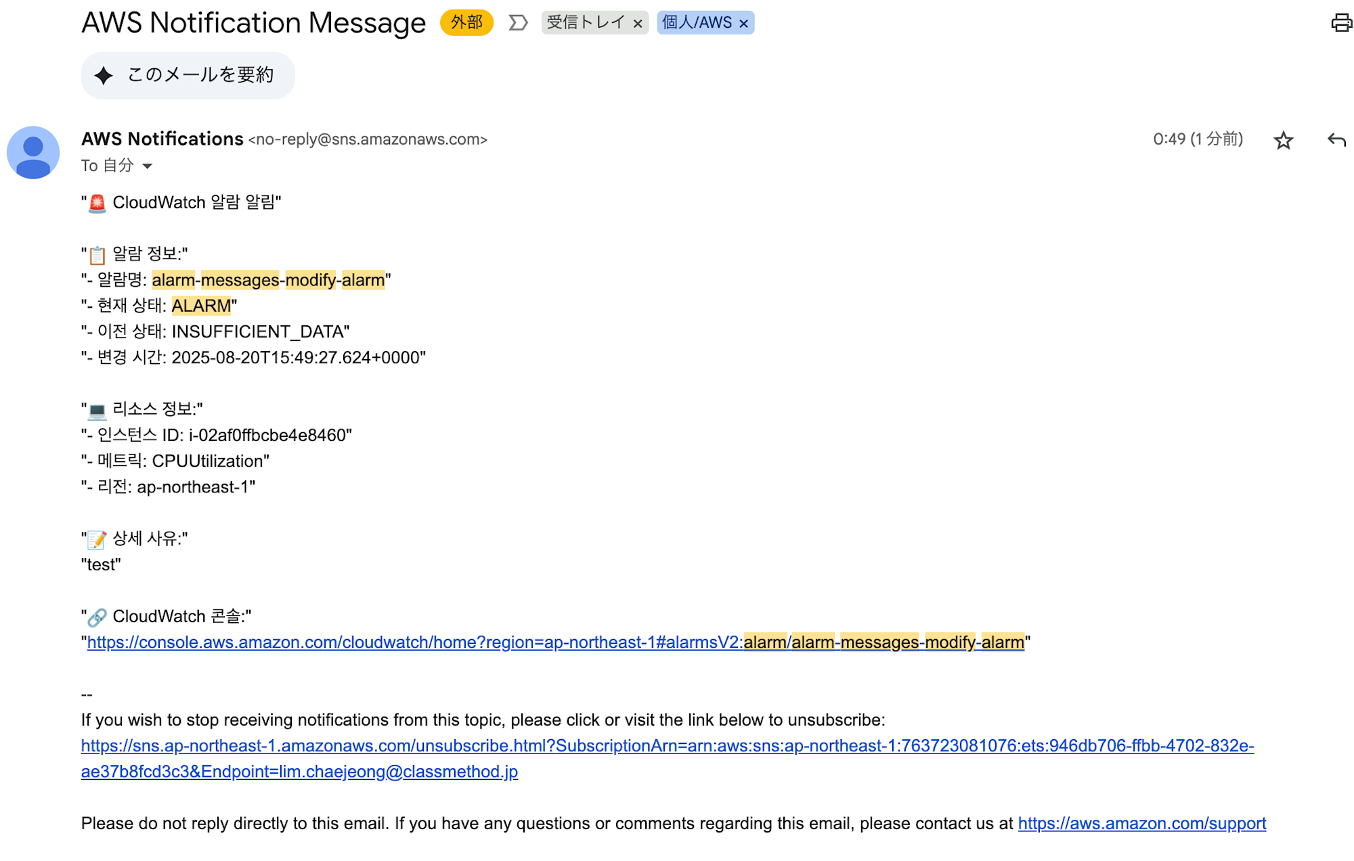This screenshot has height=861, width=1354.
Task: Click the sender name AWS Notifications
Action: (162, 139)
